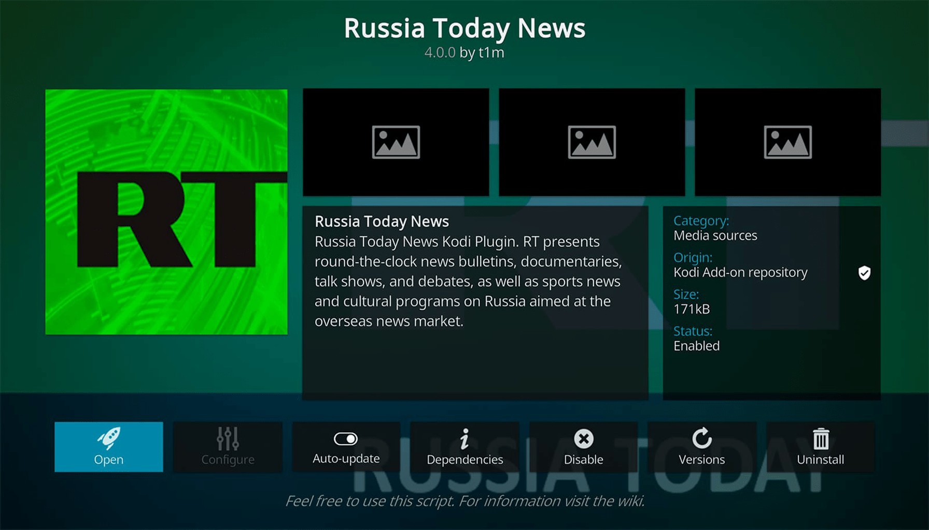This screenshot has width=929, height=530.
Task: Click the verified shield icon beside Origin
Action: coord(864,273)
